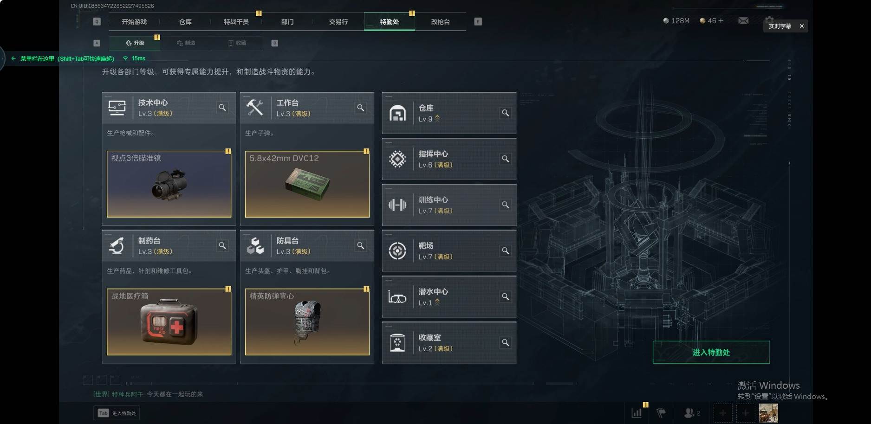Close the 实时字幕 popup
The height and width of the screenshot is (424, 871).
click(x=801, y=26)
